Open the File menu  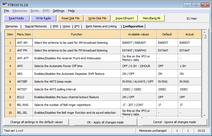point(6,11)
